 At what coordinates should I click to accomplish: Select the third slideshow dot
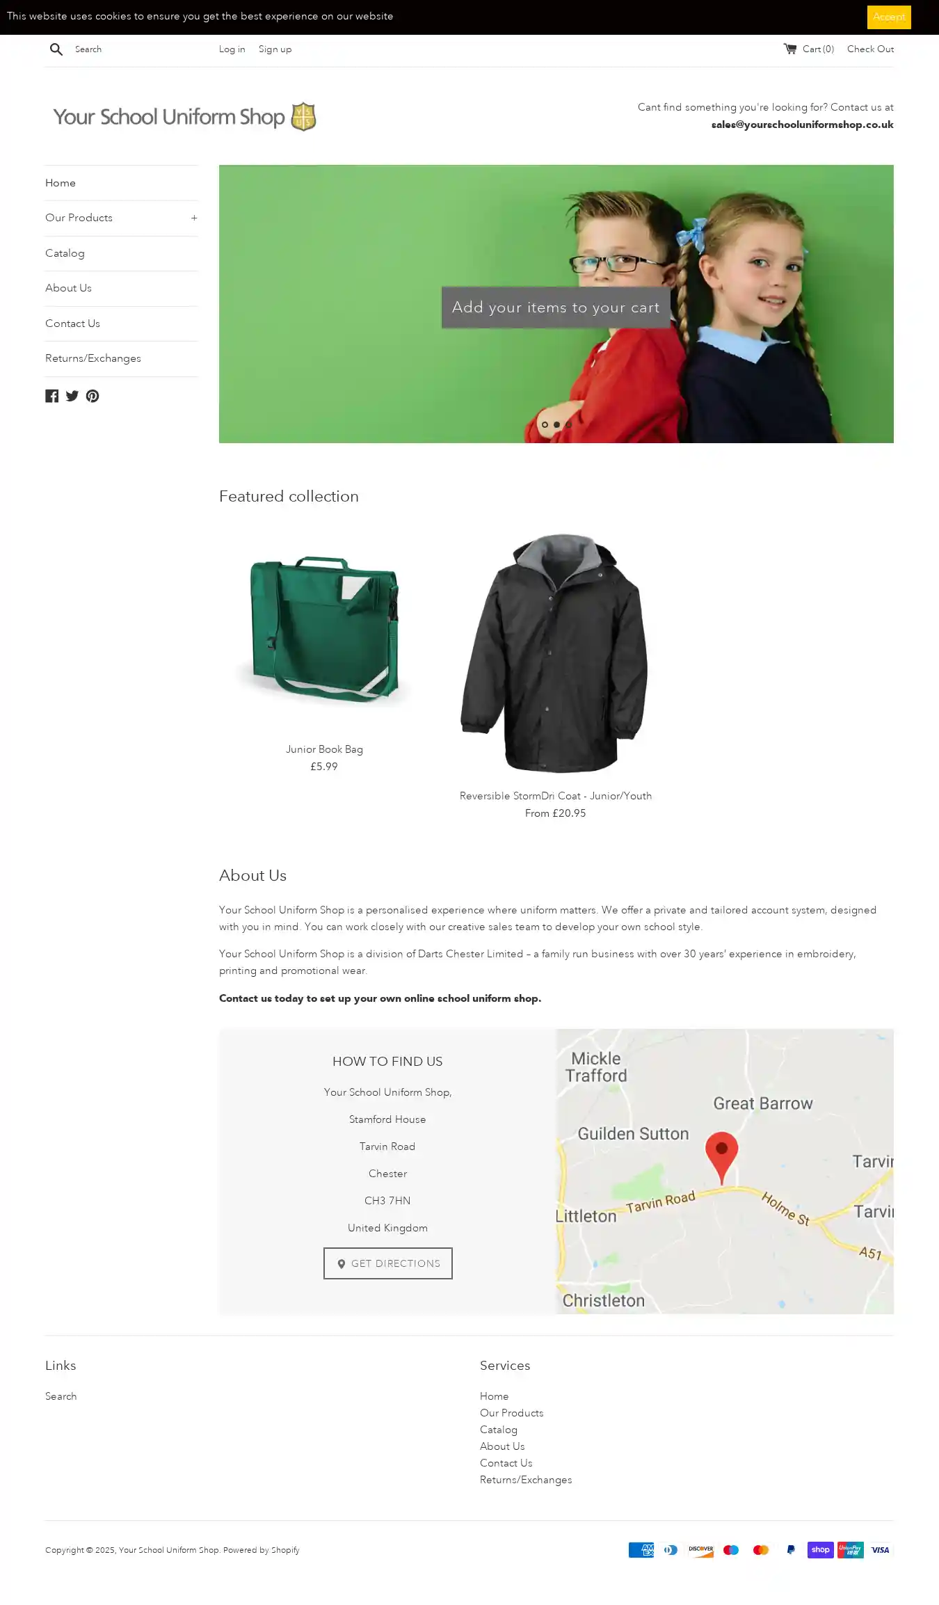tap(568, 424)
